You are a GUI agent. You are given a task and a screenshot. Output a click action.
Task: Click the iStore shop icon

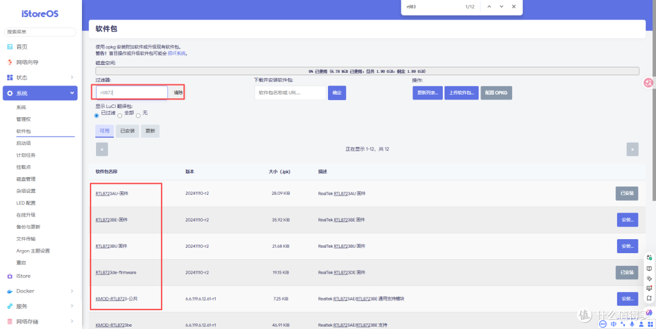(x=10, y=276)
